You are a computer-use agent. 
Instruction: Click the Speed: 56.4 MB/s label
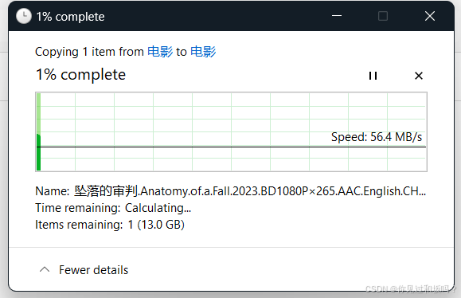click(x=377, y=137)
